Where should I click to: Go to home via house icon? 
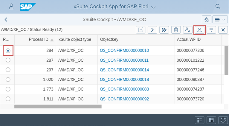[x=206, y=19]
